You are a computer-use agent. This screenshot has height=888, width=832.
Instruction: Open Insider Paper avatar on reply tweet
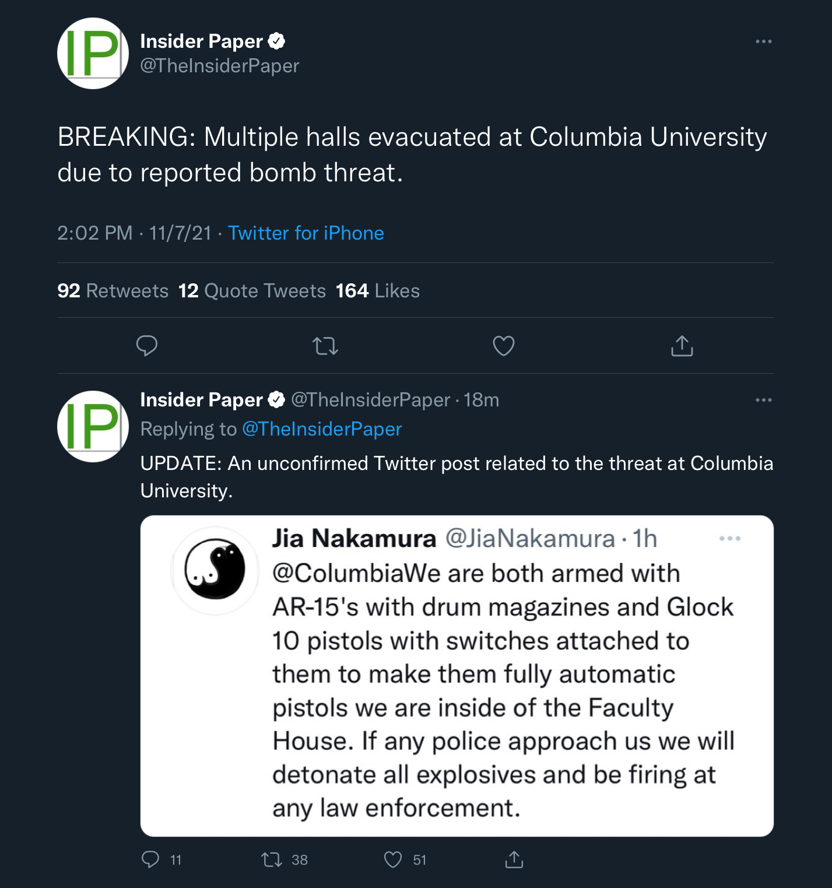click(93, 426)
